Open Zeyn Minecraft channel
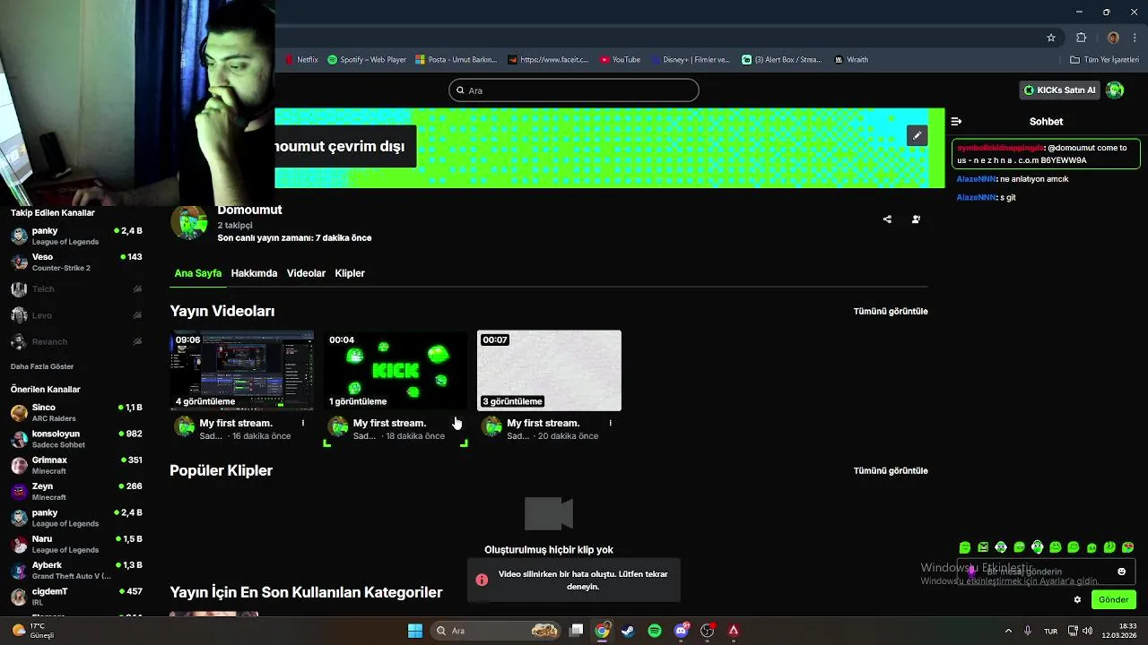 (x=76, y=492)
